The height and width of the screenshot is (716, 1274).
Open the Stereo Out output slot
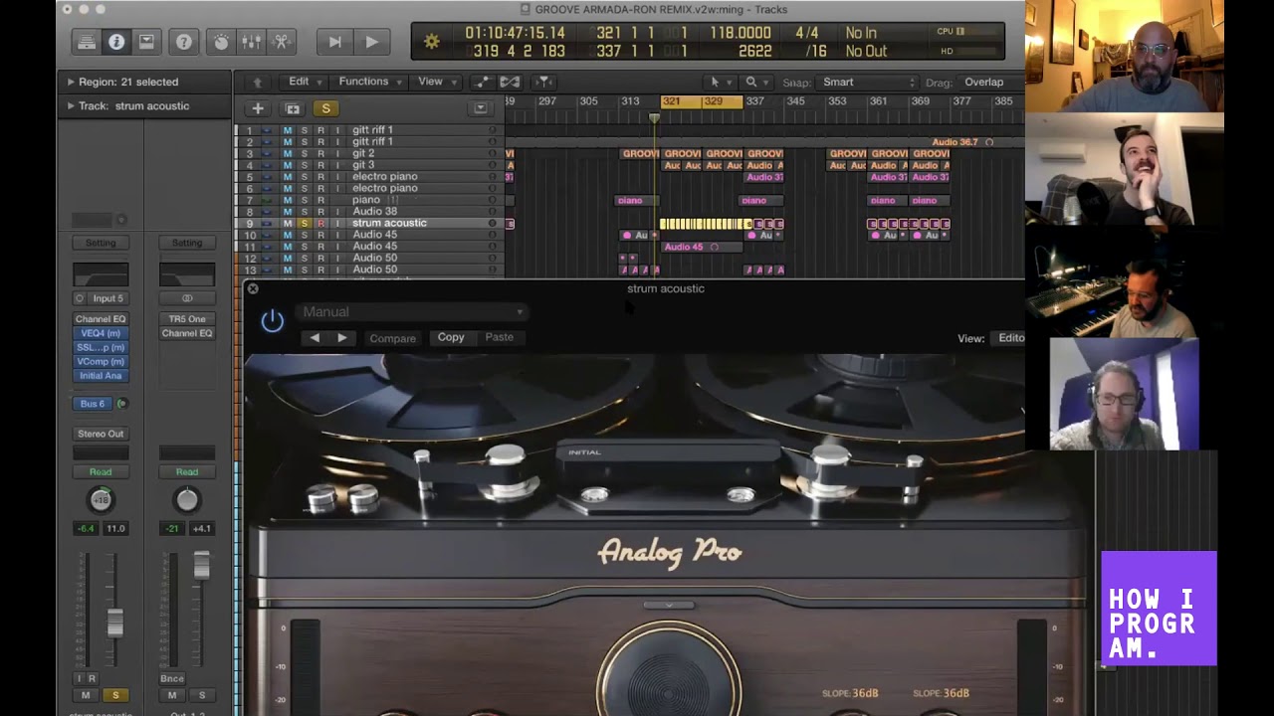pos(101,434)
